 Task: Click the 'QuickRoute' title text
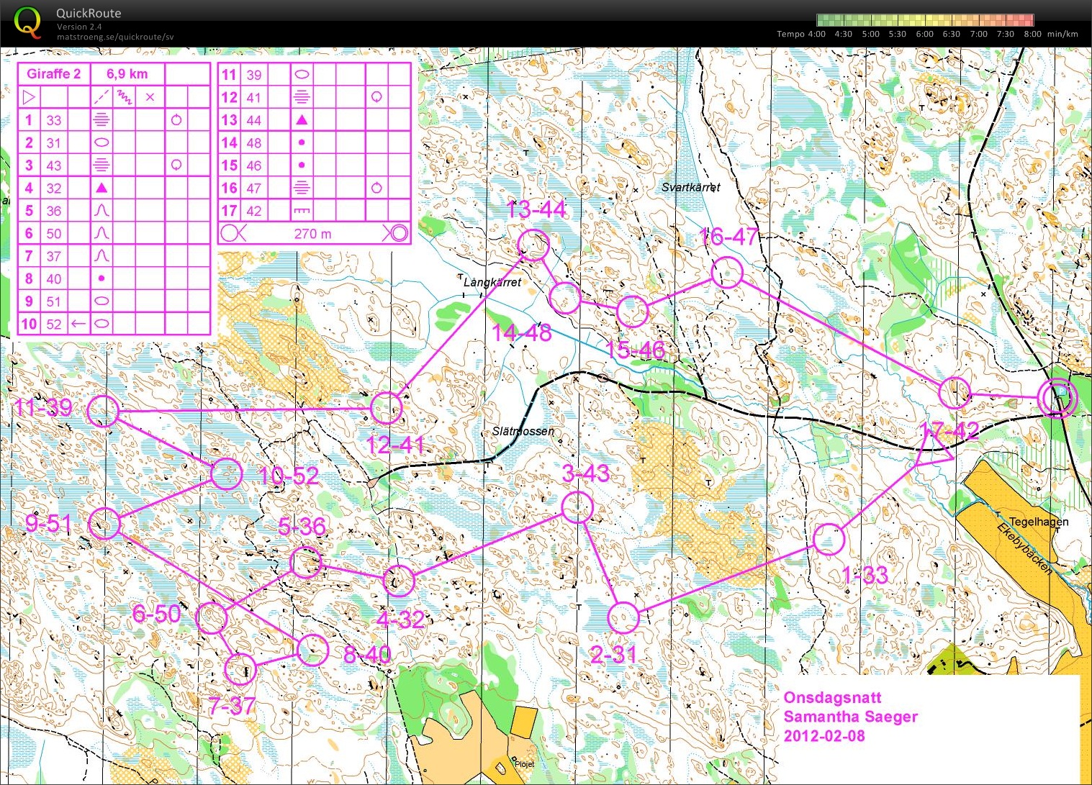click(x=89, y=13)
